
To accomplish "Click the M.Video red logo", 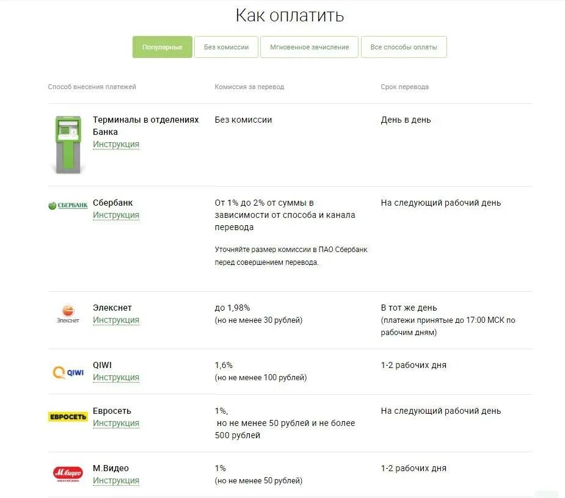I will (68, 474).
